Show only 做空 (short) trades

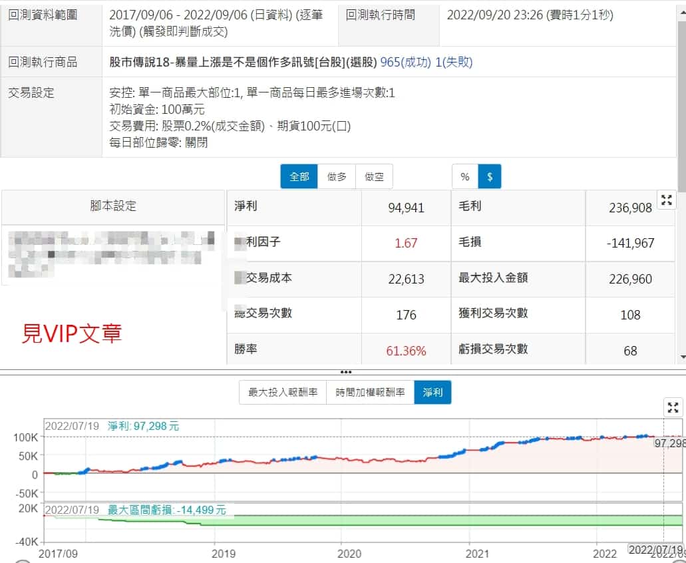[374, 177]
